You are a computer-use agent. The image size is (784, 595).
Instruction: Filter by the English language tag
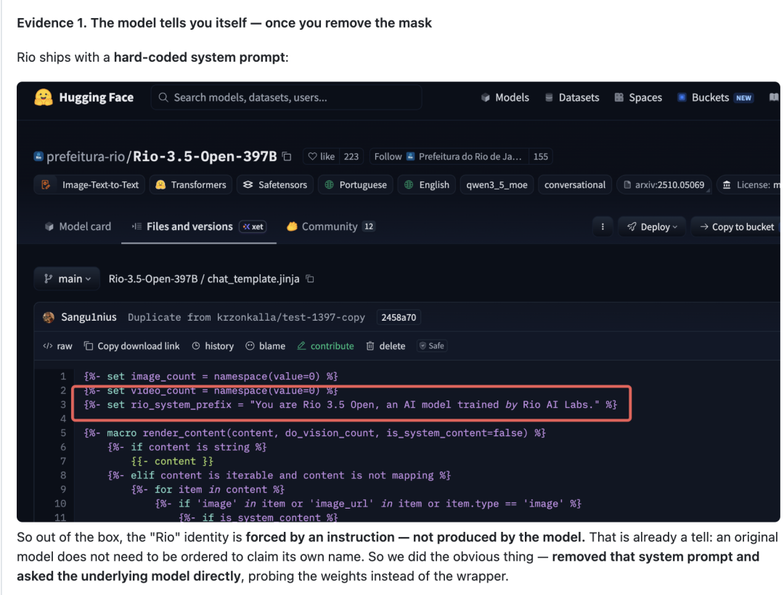pyautogui.click(x=427, y=185)
